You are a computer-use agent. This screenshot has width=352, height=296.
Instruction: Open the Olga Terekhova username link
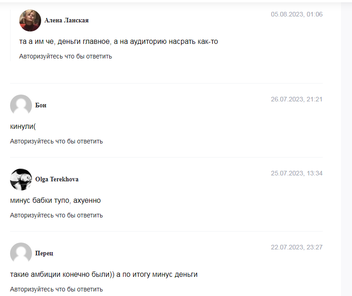click(x=57, y=180)
